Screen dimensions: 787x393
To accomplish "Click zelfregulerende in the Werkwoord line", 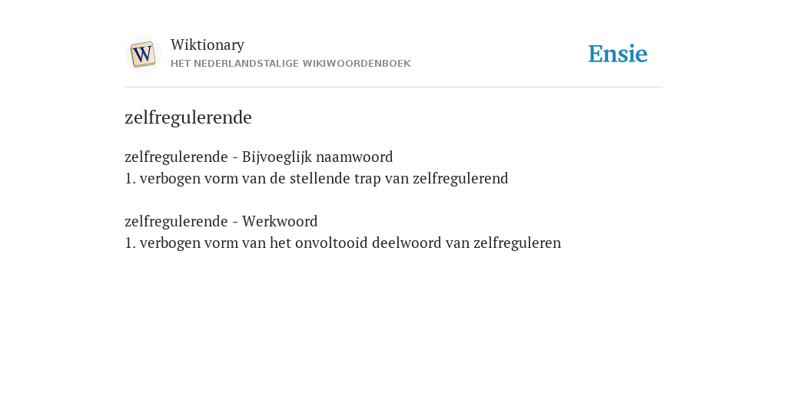I will pyautogui.click(x=176, y=222).
